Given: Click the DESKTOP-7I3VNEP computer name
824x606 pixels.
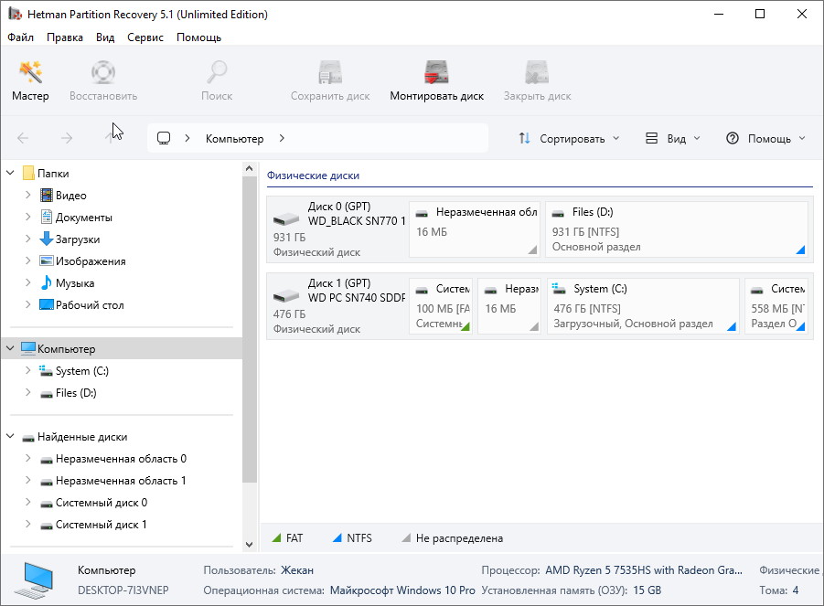Looking at the screenshot, I should point(123,590).
